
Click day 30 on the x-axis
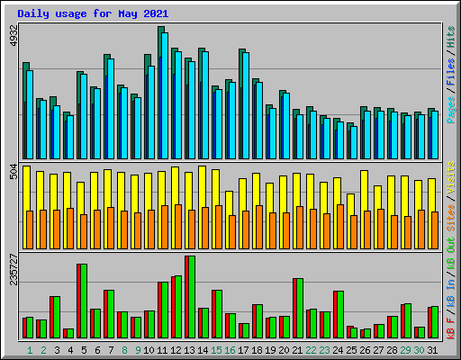(x=419, y=350)
